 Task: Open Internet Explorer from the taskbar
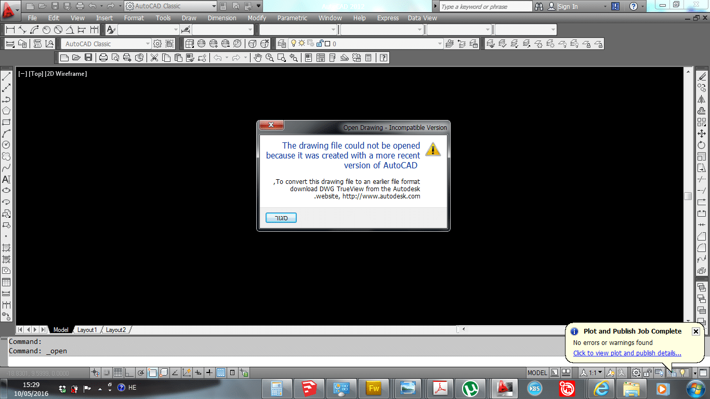[x=601, y=388]
